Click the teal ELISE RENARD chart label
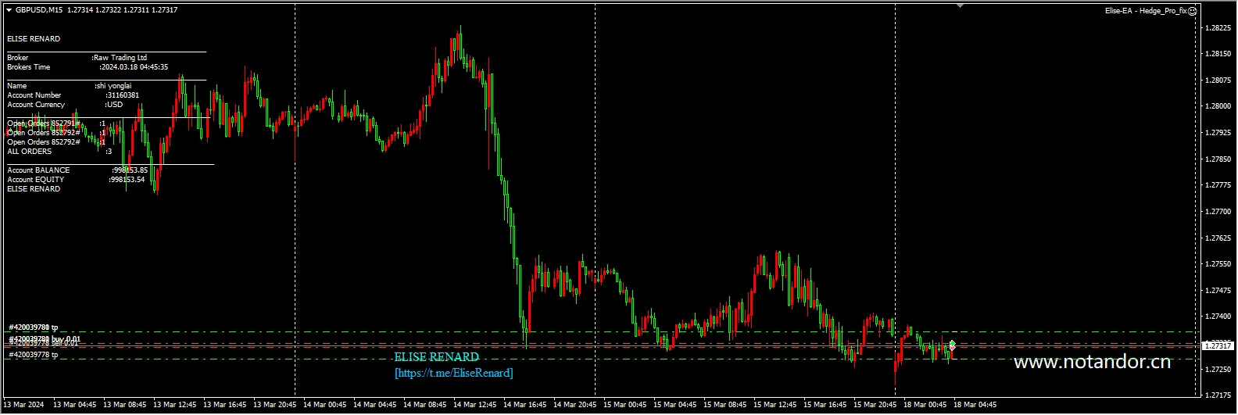The image size is (1238, 415). (x=436, y=357)
